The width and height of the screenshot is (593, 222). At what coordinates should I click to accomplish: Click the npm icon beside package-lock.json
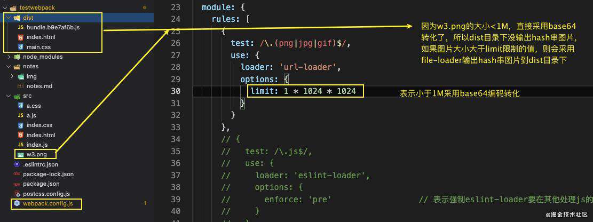pyautogui.click(x=17, y=174)
